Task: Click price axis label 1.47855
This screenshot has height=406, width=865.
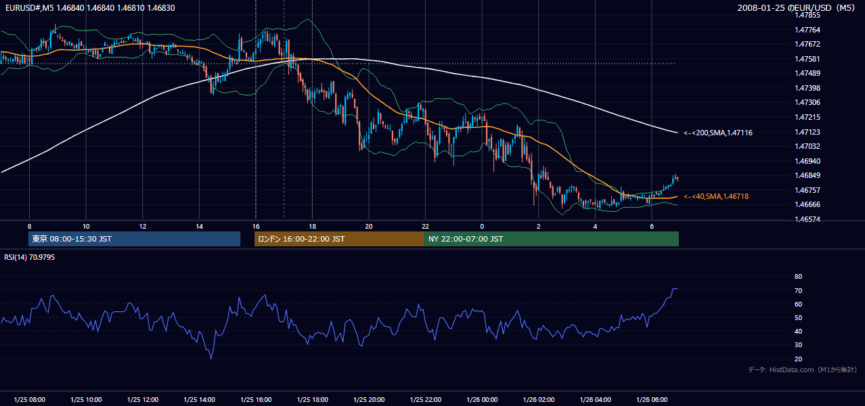Action: tap(808, 15)
